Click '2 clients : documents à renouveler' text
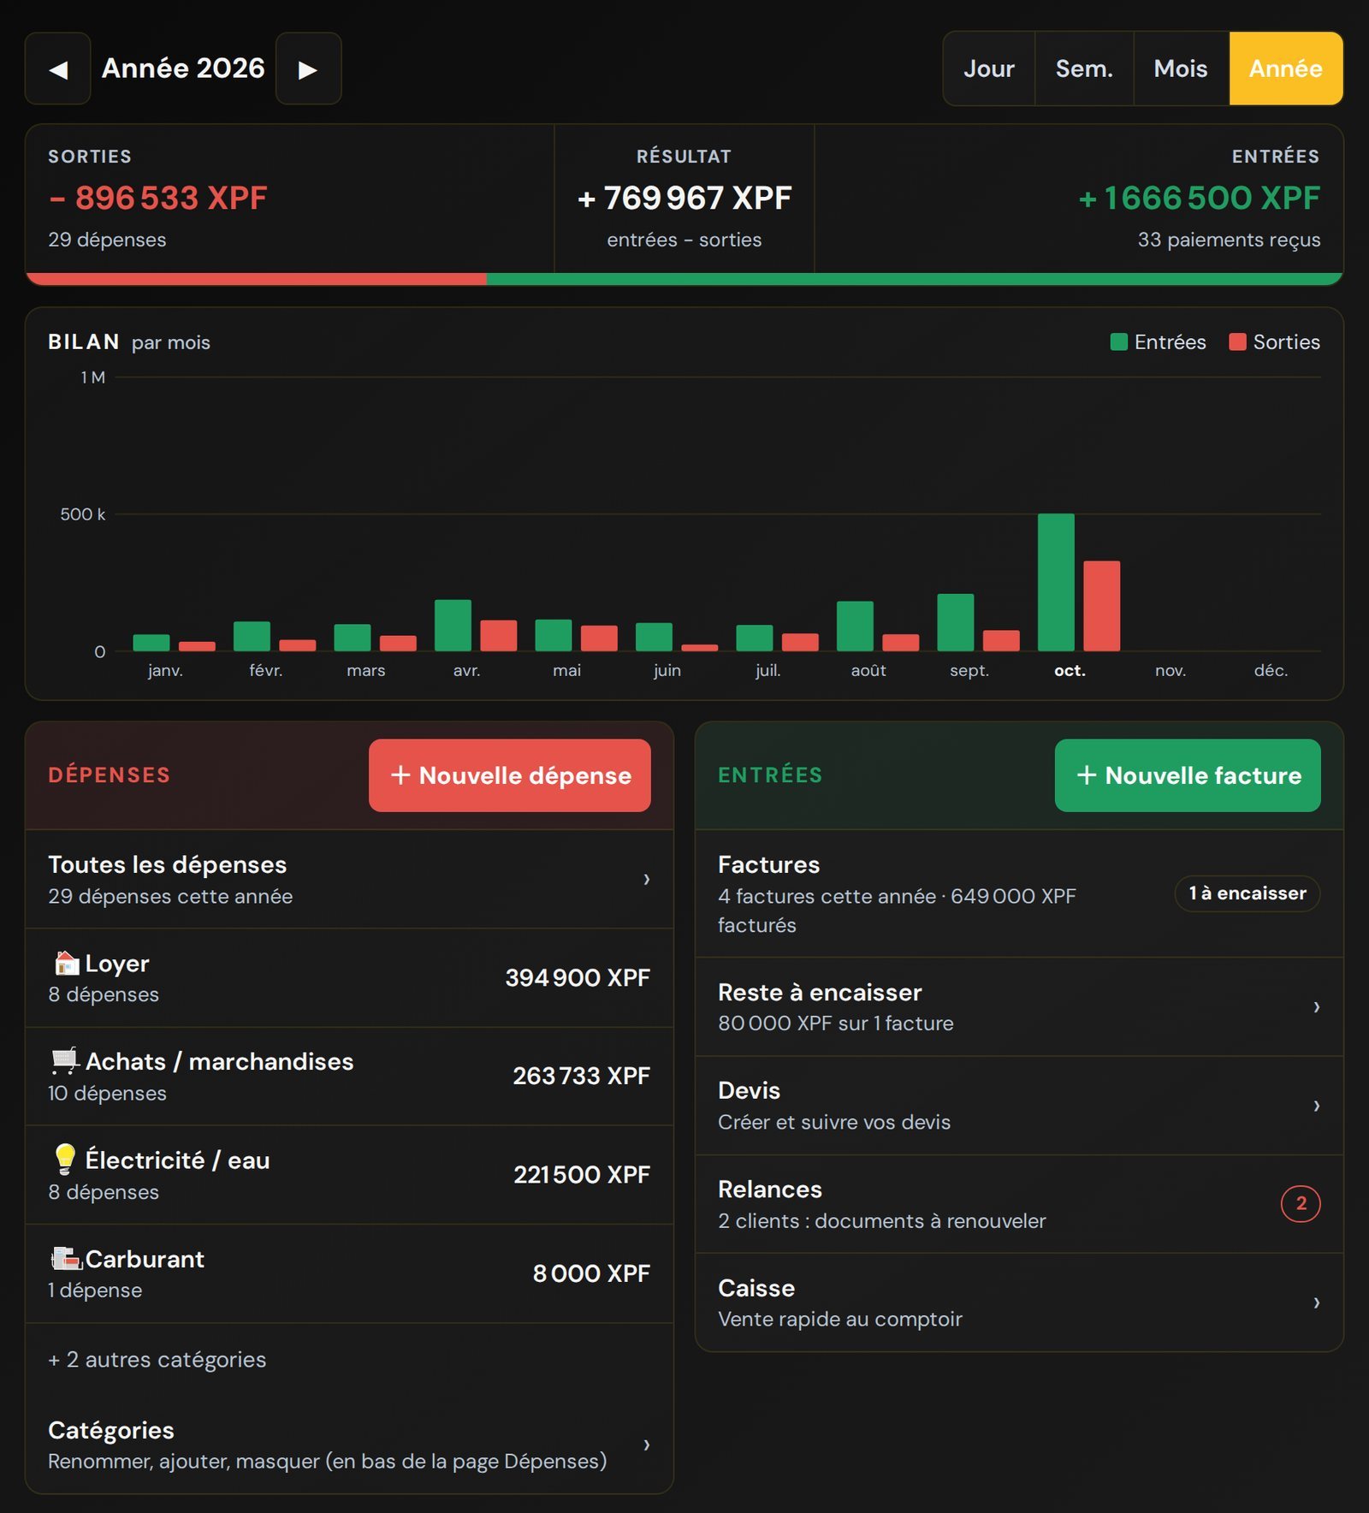The image size is (1369, 1513). (x=882, y=1221)
